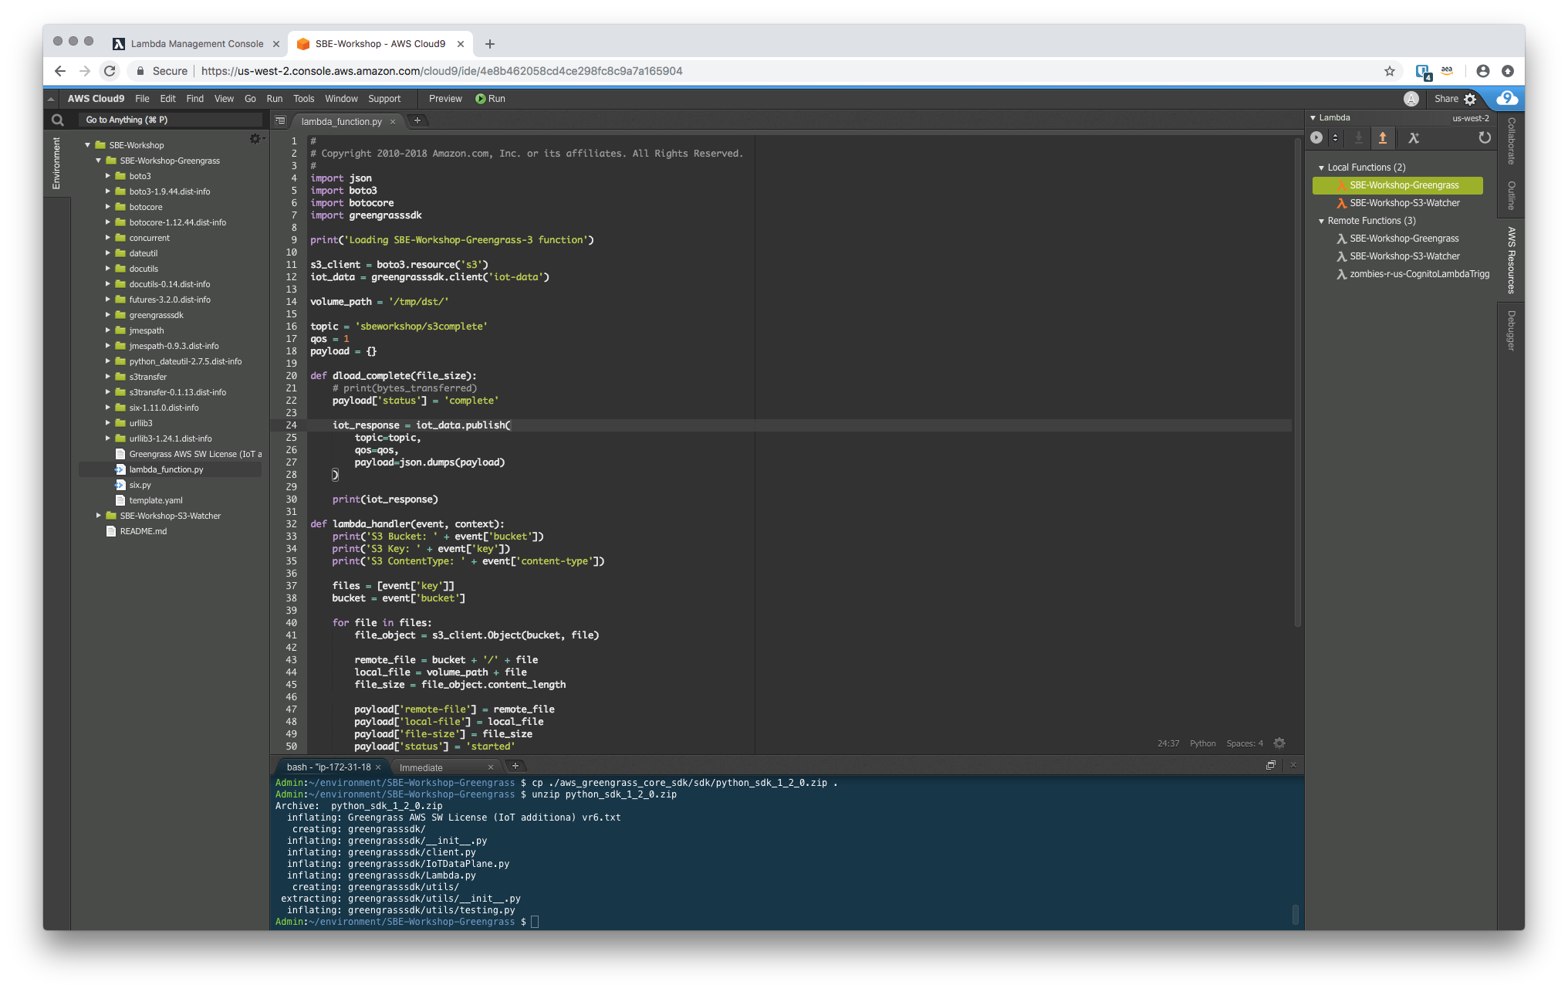This screenshot has width=1568, height=992.
Task: Click the import (download) Lambda function icon
Action: [1359, 138]
